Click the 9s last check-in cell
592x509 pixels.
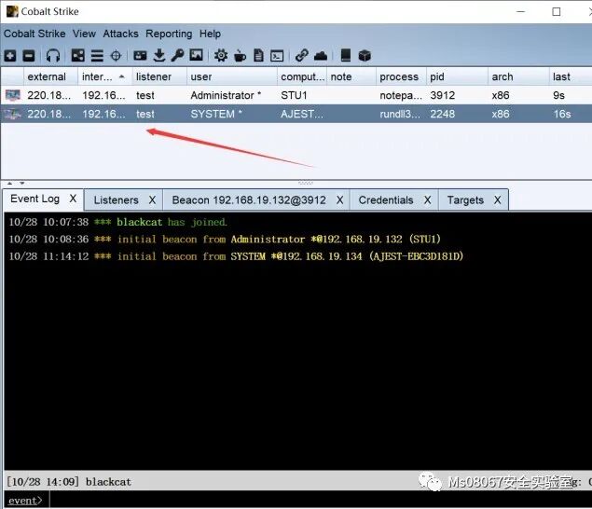[571, 95]
